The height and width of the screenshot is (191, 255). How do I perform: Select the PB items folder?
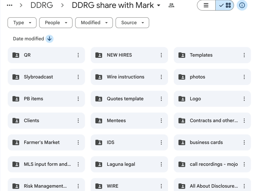[46, 99]
